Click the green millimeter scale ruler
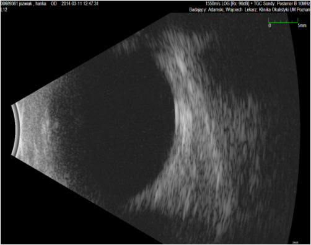This screenshot has height=245, width=311. pos(283,20)
